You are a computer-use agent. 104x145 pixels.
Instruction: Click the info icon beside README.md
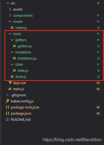tap(7, 119)
